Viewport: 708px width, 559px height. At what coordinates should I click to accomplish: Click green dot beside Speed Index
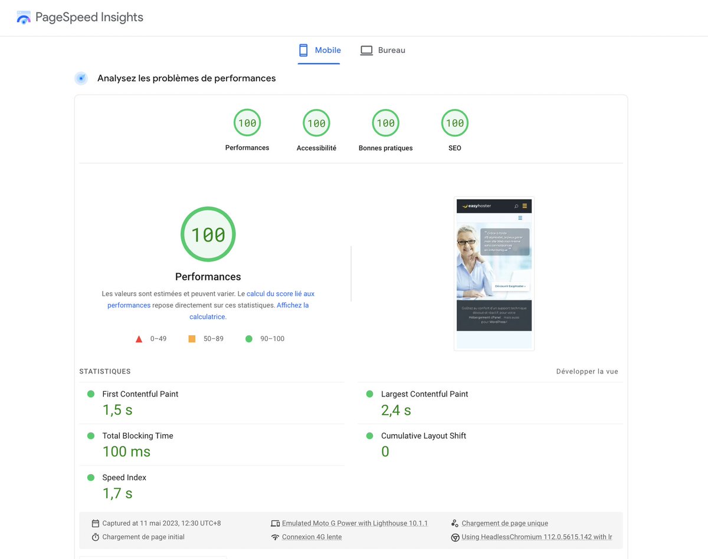click(x=91, y=478)
